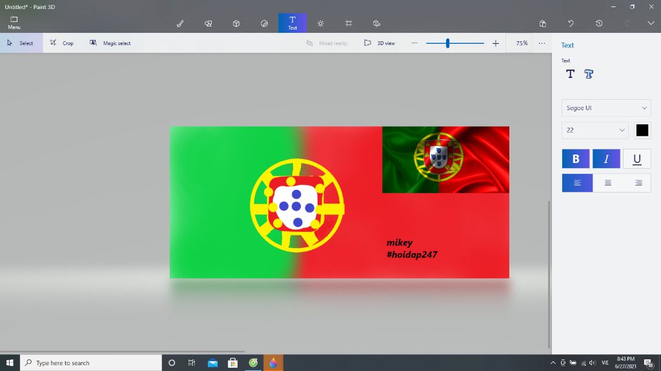Select the 2D shapes tool
Image resolution: width=661 pixels, height=371 pixels.
[x=208, y=24]
